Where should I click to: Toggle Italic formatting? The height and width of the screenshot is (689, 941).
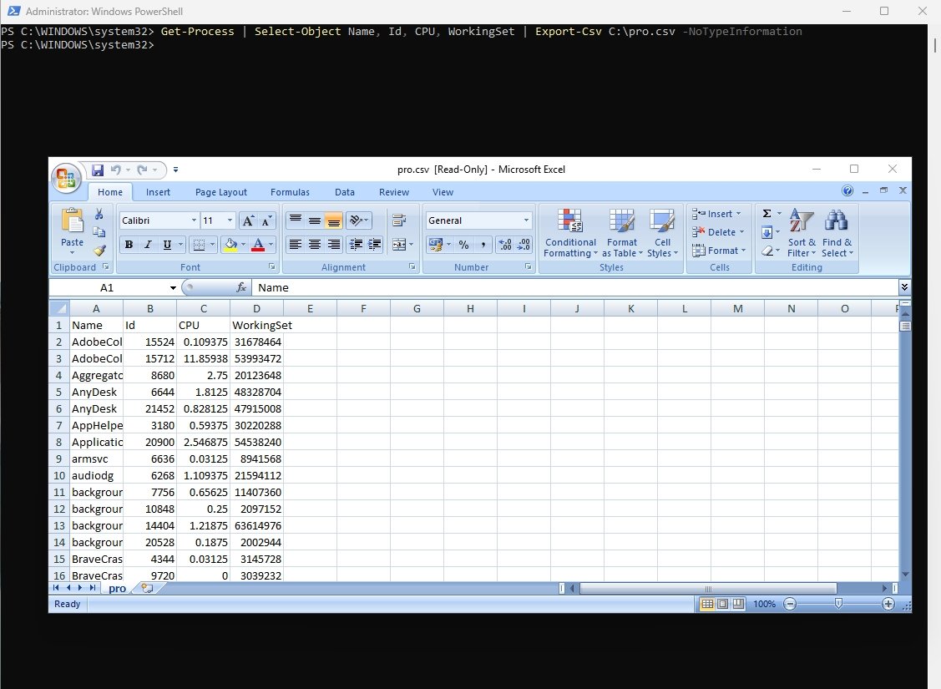[x=148, y=244]
